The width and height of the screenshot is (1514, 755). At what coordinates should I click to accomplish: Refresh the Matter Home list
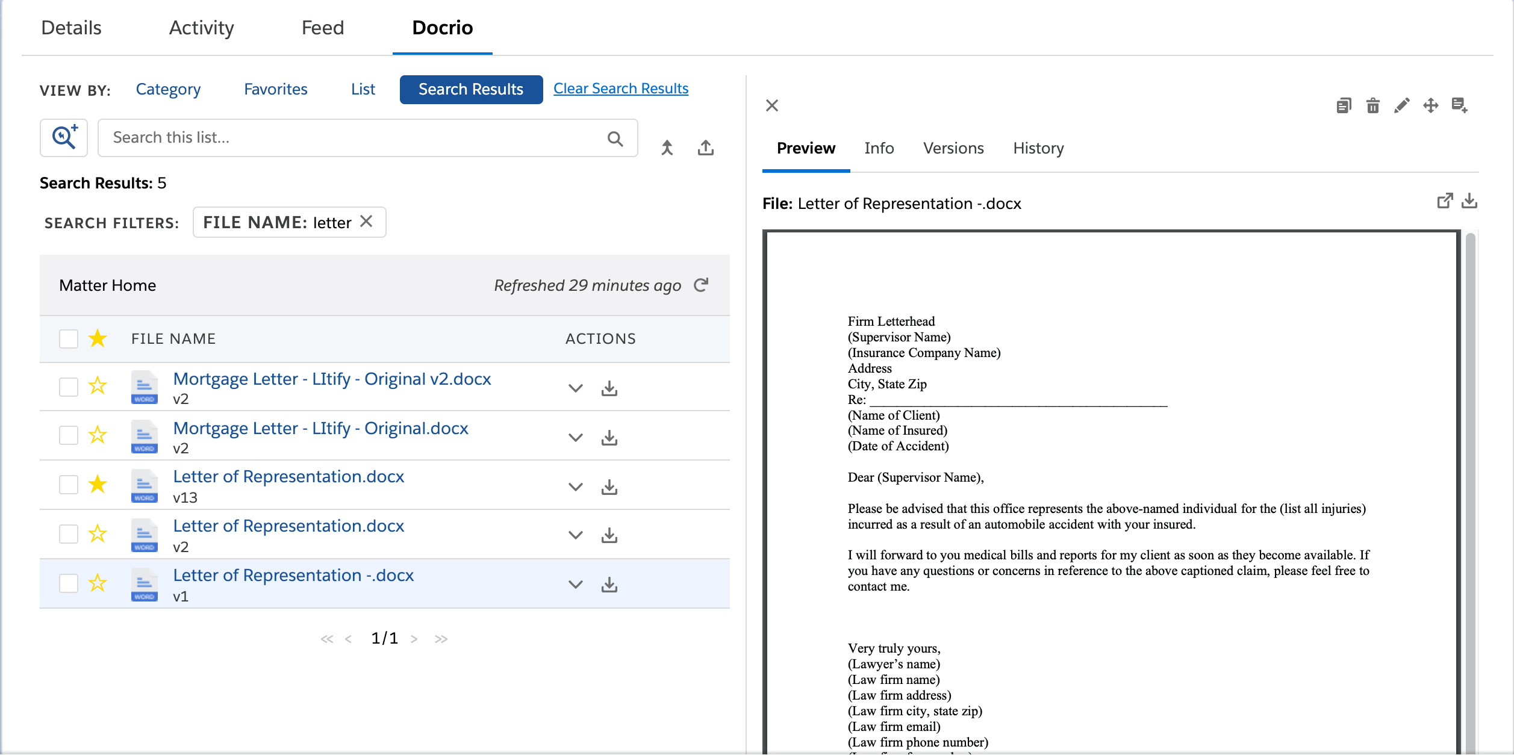(701, 285)
